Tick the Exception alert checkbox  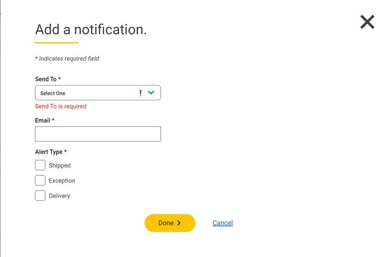[x=40, y=180]
